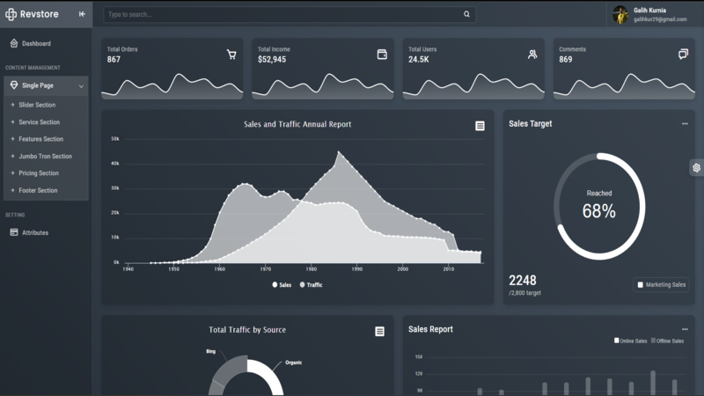Click the search magnifier icon

click(467, 14)
